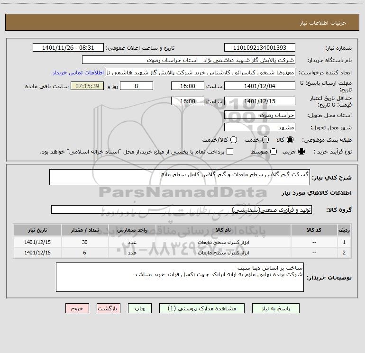Click the need number field 1101092134001393
The width and height of the screenshot is (365, 353).
point(260,48)
